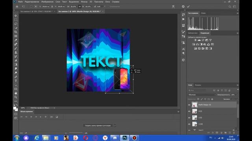Viewport: 252px width, 141px height.
Task: Open the Изображение menu
Action: click(x=47, y=2)
